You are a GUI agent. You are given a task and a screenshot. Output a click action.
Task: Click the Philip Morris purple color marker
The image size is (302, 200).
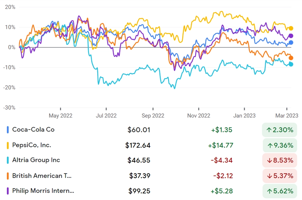point(8,191)
